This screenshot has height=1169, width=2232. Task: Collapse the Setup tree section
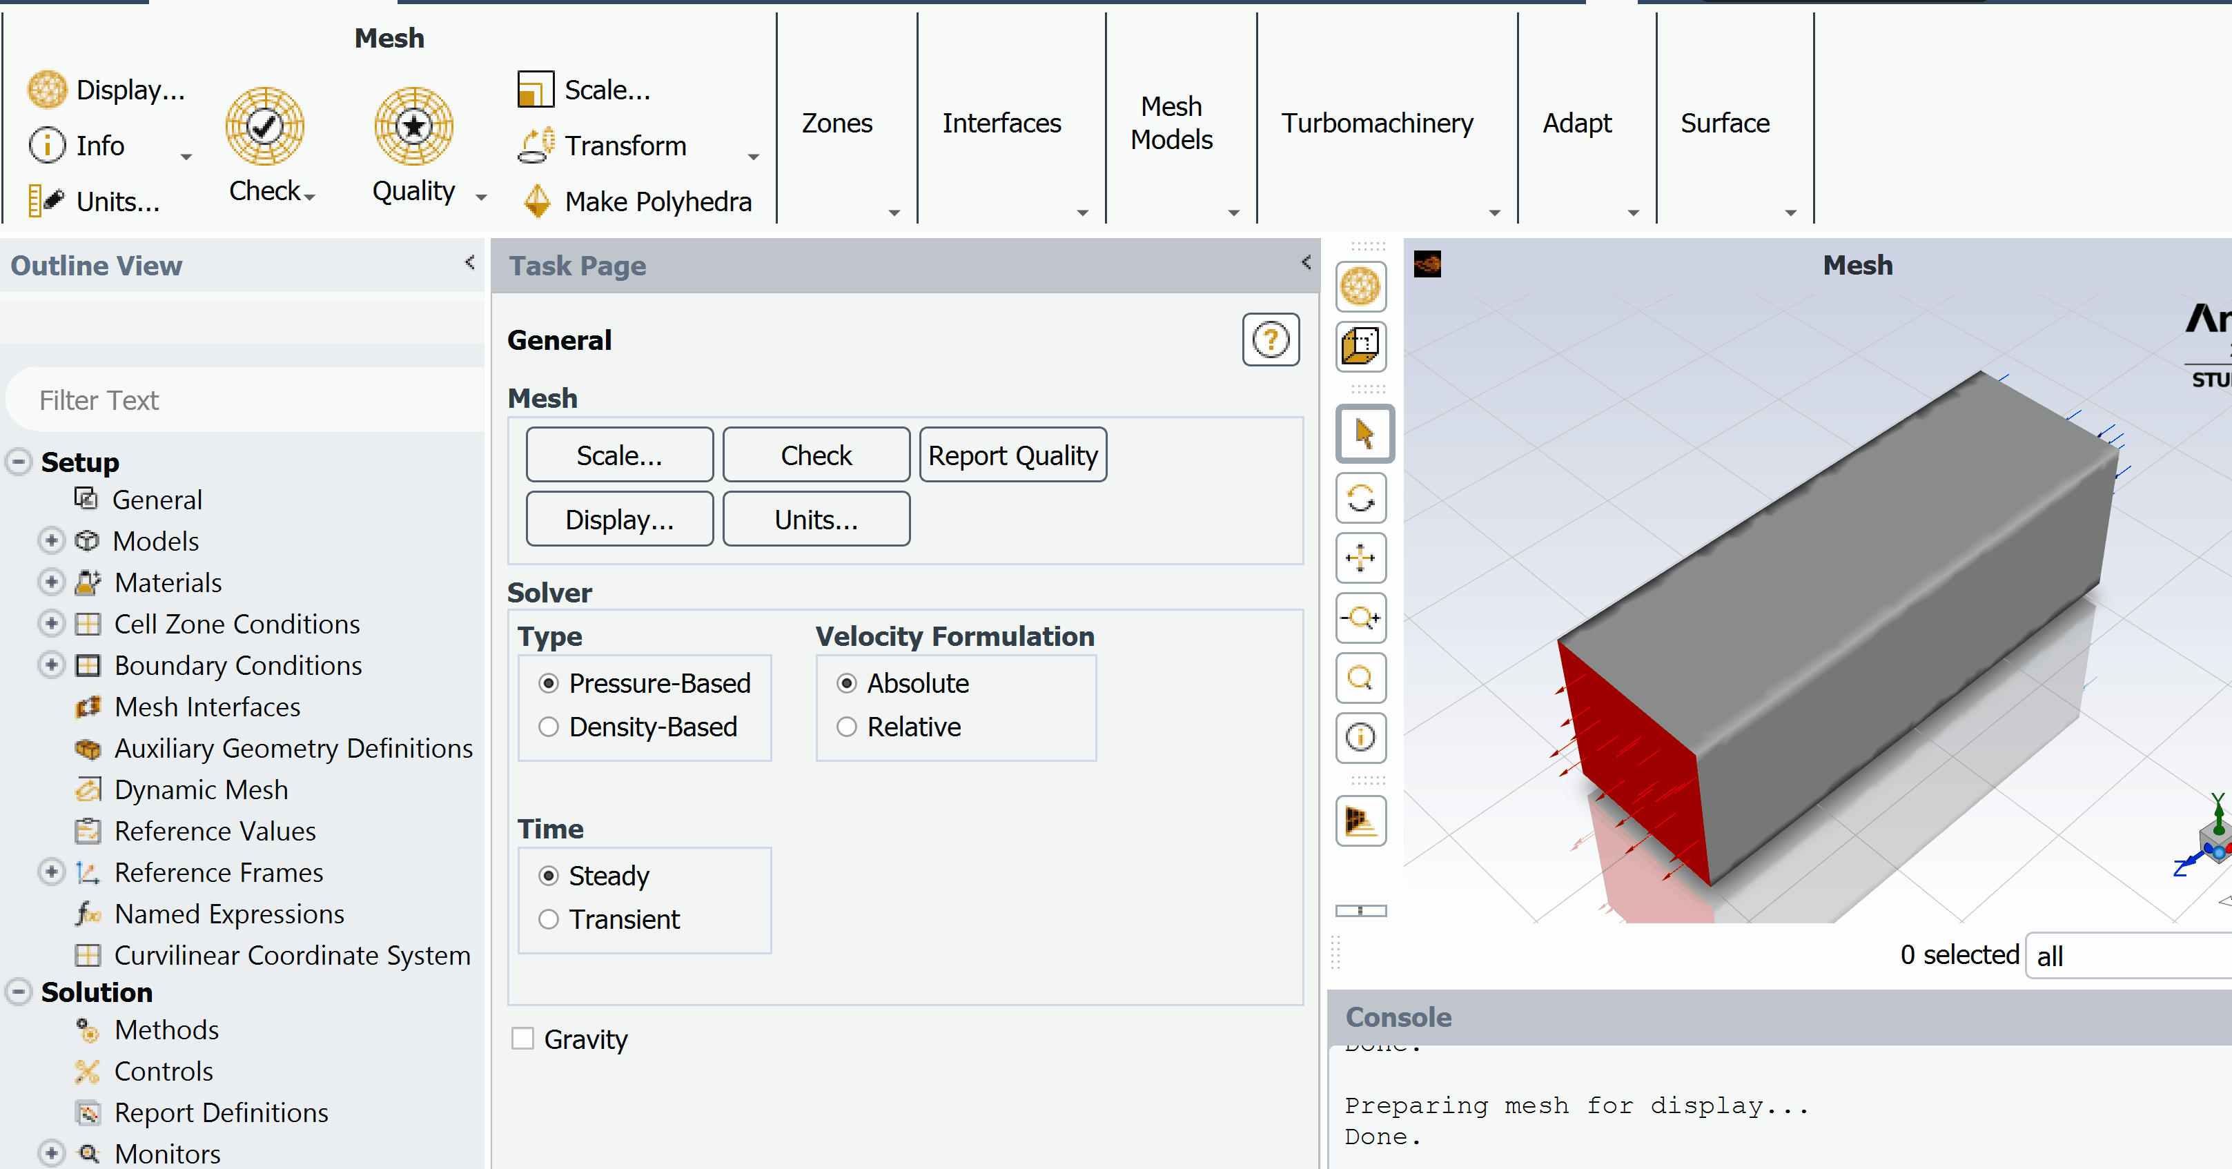[18, 461]
